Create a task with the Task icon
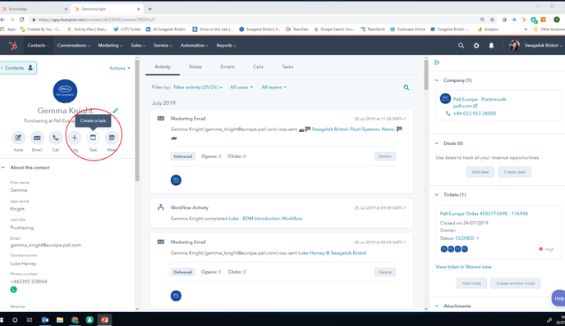Screen dimensions: 565x326 coord(93,138)
